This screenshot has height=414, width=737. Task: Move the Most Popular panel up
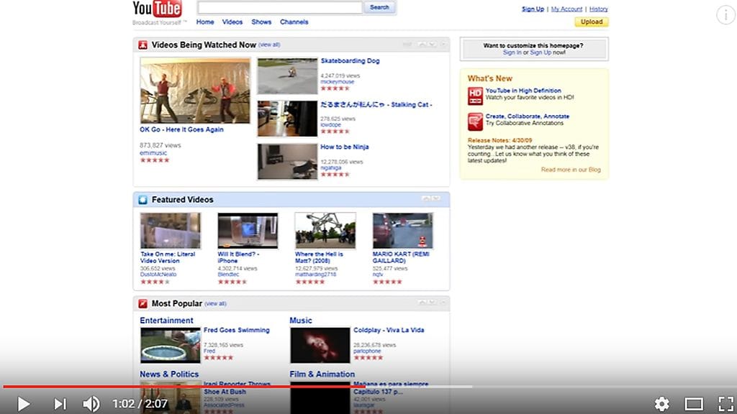[x=422, y=303]
